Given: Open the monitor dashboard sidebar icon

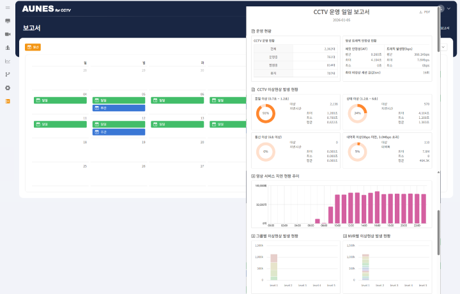Looking at the screenshot, I should click(x=8, y=21).
